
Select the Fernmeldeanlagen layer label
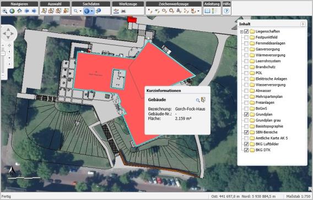270,43
